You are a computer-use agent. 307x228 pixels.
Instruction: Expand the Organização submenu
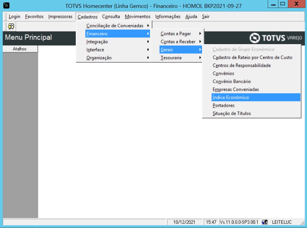118,58
